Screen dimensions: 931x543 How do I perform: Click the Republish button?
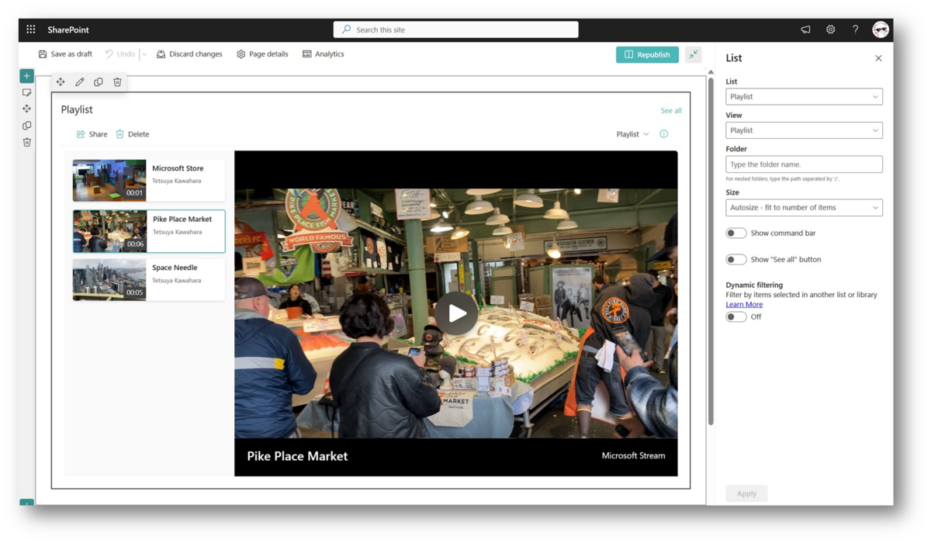click(647, 54)
